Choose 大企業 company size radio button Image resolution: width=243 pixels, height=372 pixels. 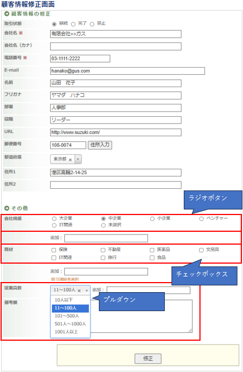[x=54, y=219]
